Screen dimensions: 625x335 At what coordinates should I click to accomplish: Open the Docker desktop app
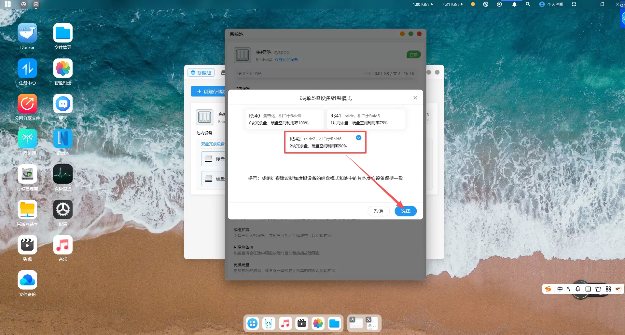tap(27, 33)
